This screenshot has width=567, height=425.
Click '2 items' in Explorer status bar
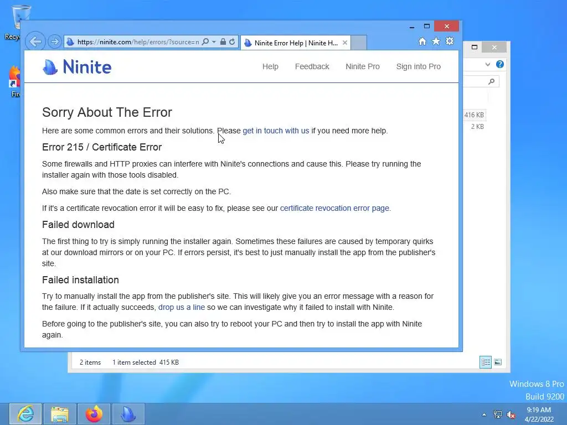(90, 362)
